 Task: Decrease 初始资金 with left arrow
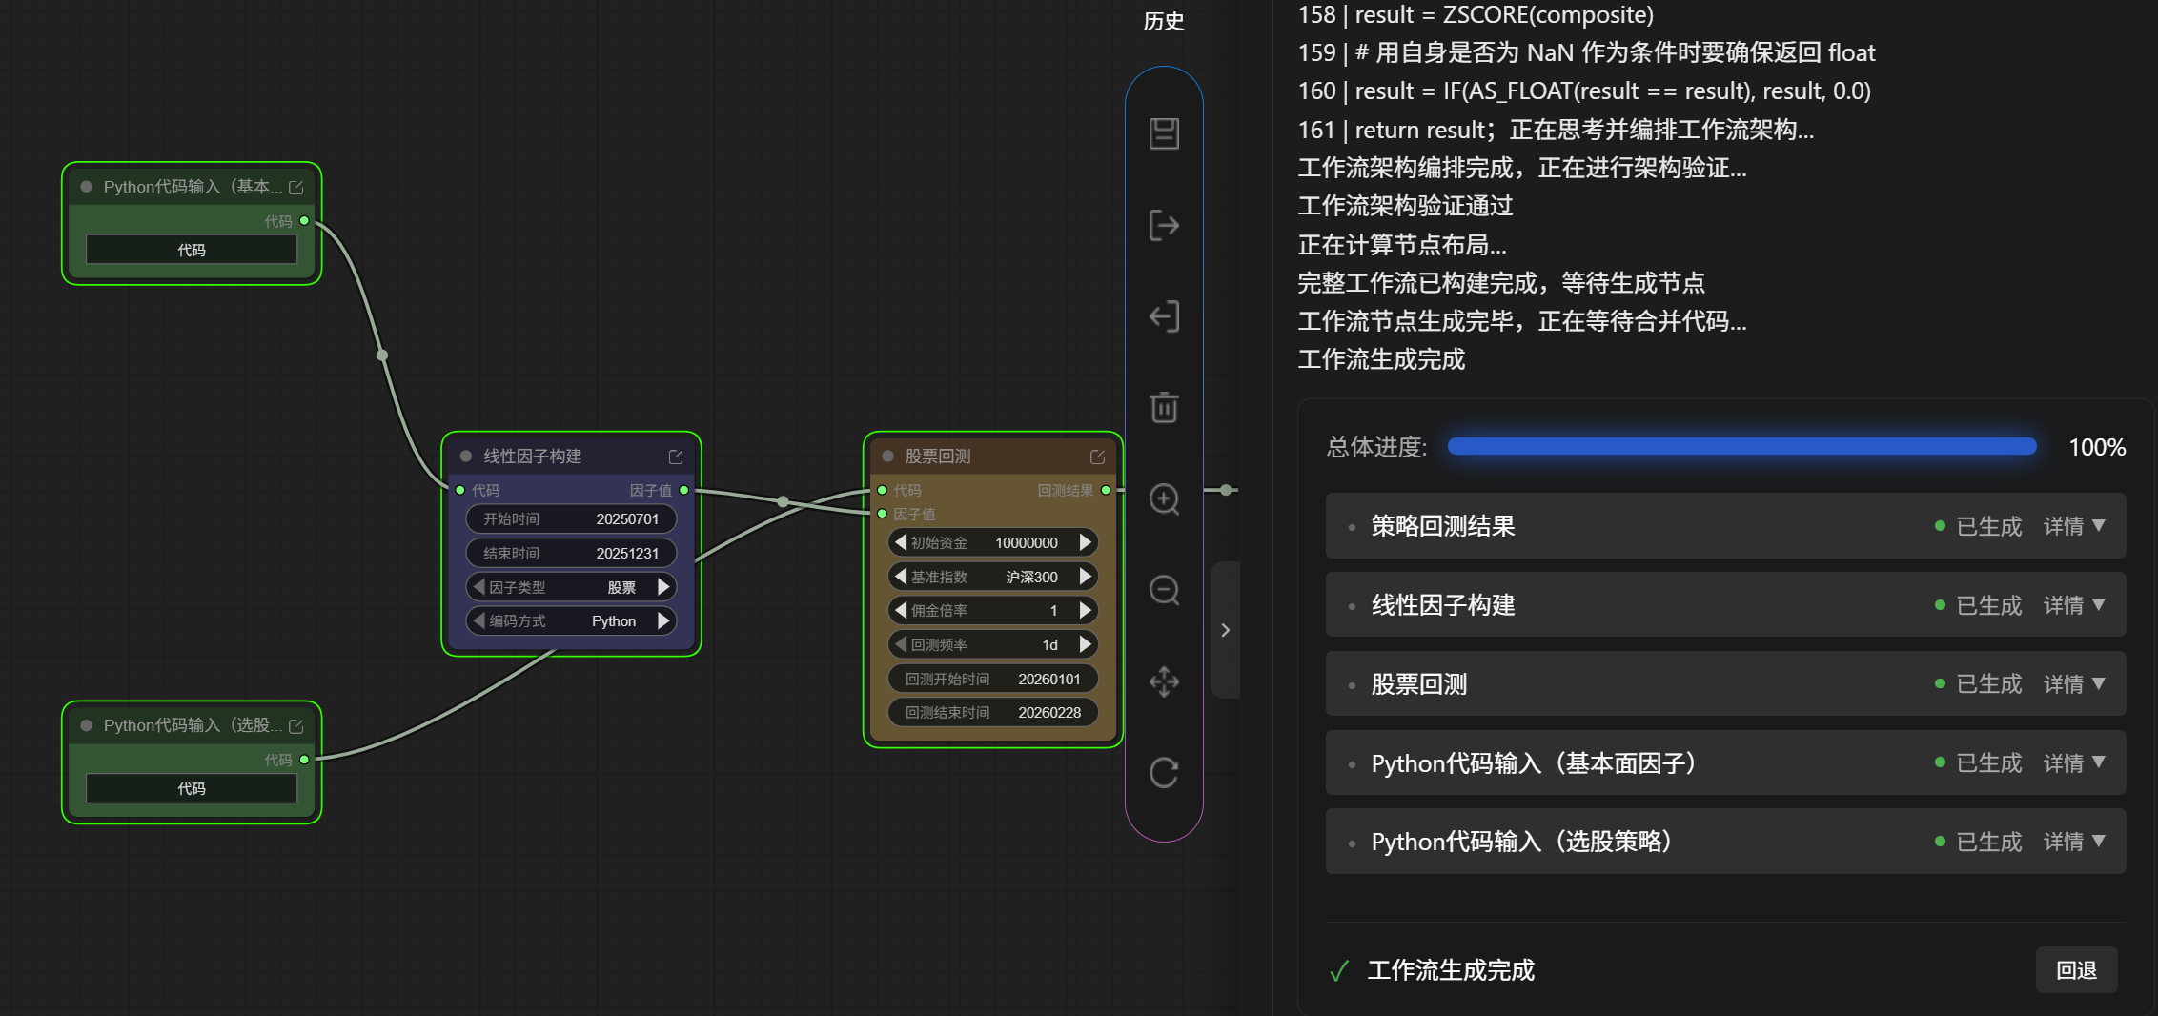tap(901, 542)
